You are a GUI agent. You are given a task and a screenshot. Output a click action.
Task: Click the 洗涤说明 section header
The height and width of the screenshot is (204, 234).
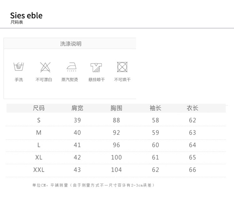coord(71,44)
